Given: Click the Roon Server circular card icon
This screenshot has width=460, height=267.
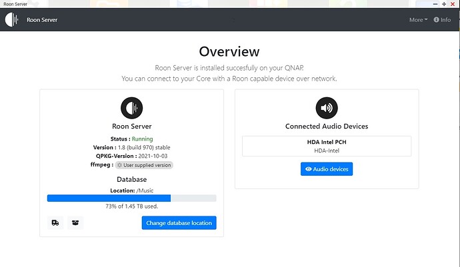Looking at the screenshot, I should (x=132, y=108).
